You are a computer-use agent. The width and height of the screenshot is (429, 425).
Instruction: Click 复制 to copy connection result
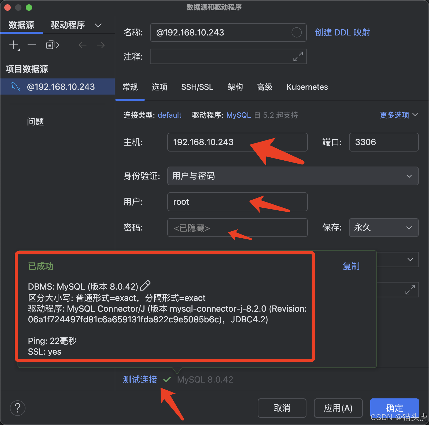(x=351, y=266)
